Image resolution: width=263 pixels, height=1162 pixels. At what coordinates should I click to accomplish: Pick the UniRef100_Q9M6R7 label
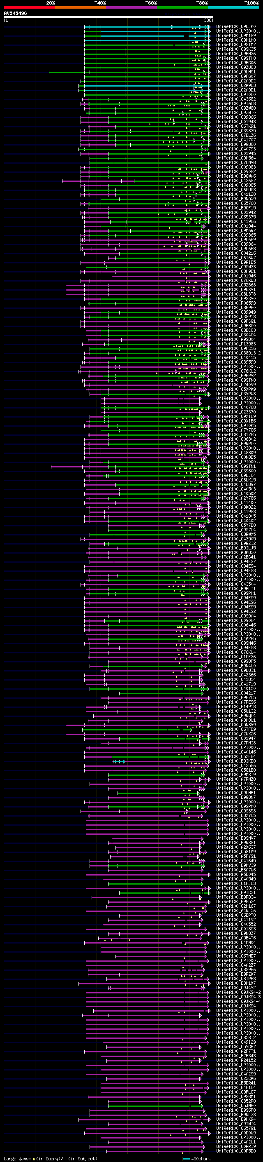pyautogui.click(x=236, y=230)
